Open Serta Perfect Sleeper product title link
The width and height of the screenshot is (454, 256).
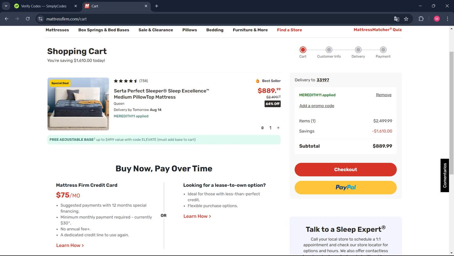point(161,94)
